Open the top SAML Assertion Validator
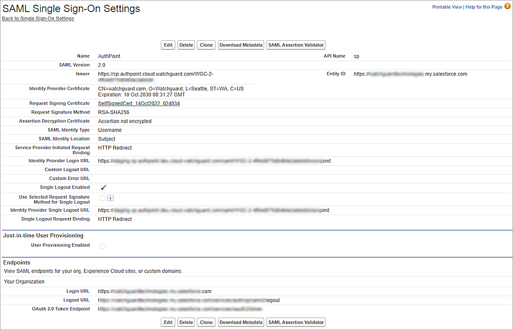Image resolution: width=513 pixels, height=330 pixels. click(296, 45)
